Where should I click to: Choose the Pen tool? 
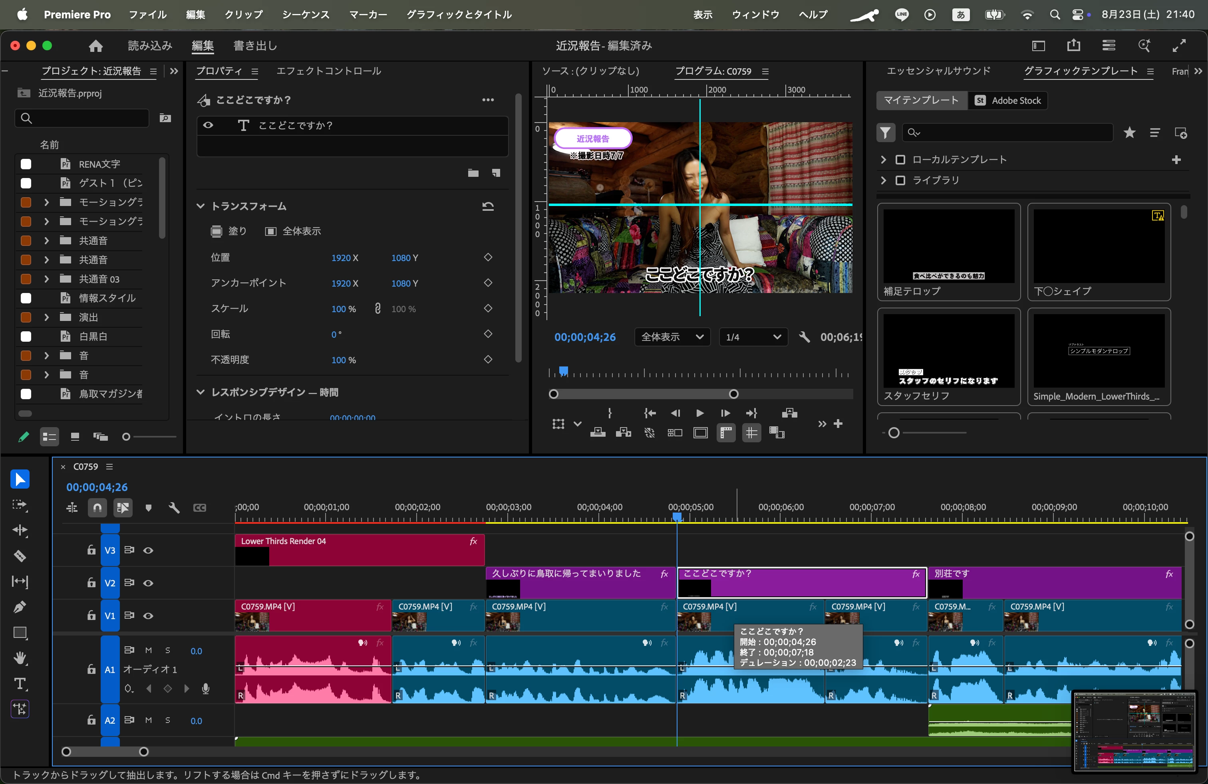[x=20, y=607]
